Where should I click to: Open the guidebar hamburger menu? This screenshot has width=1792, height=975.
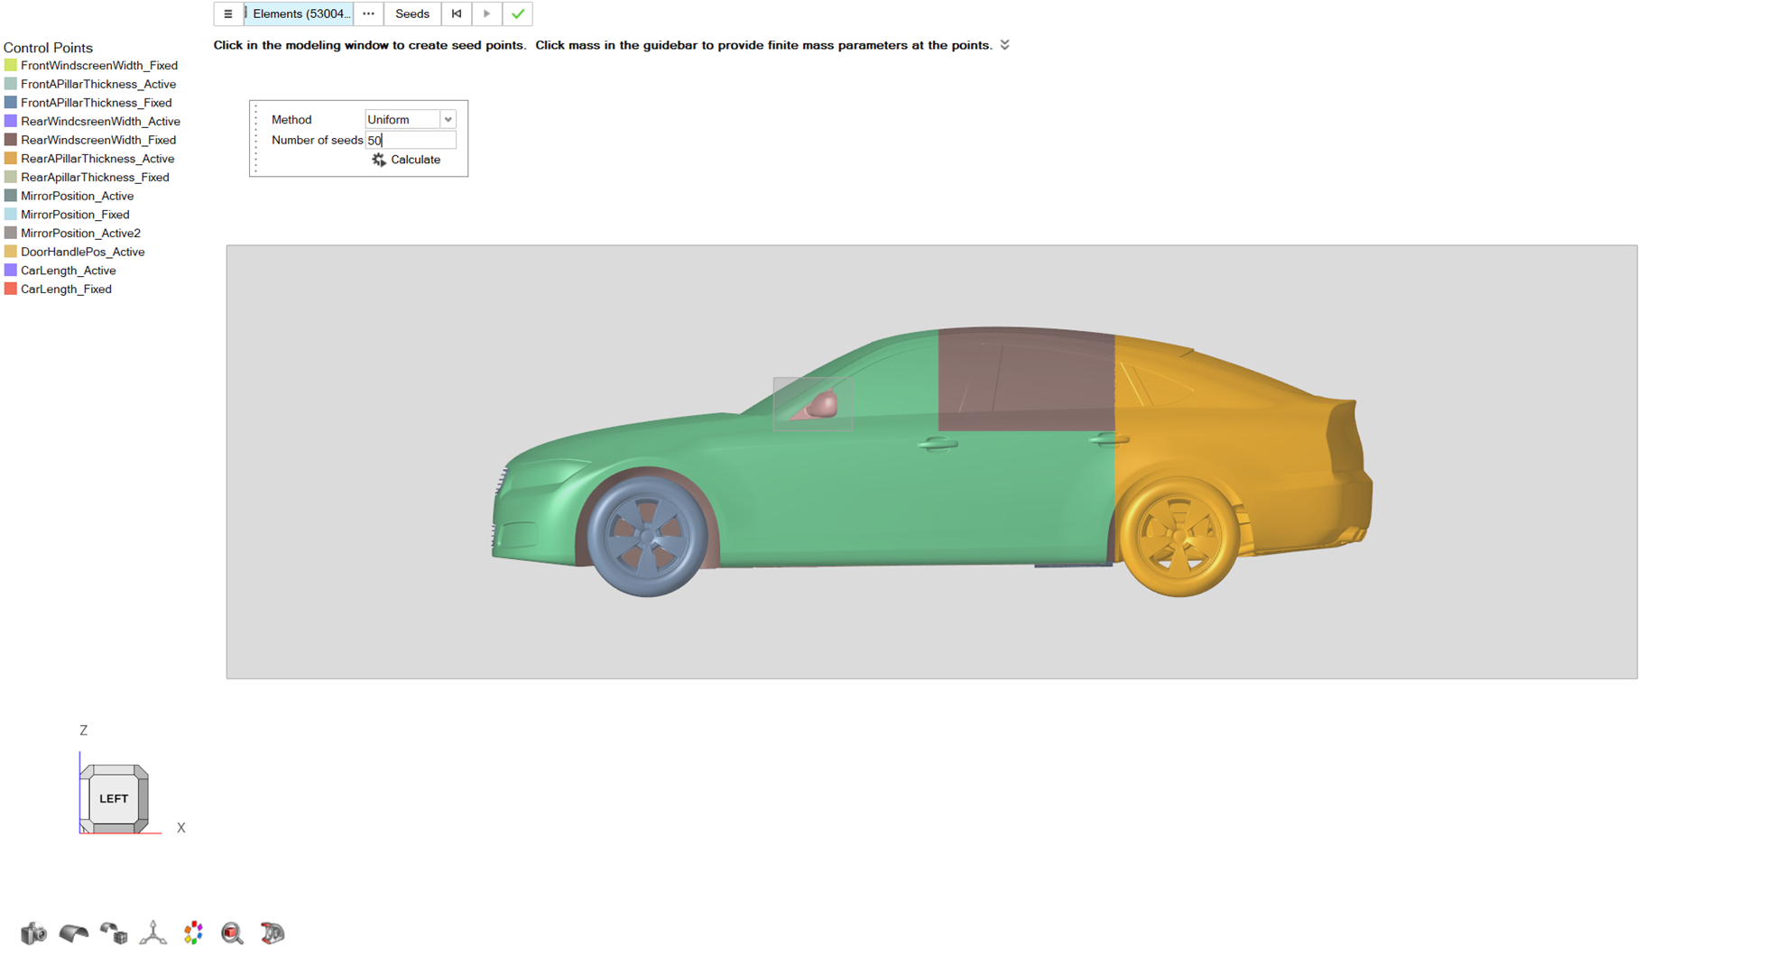pyautogui.click(x=228, y=14)
